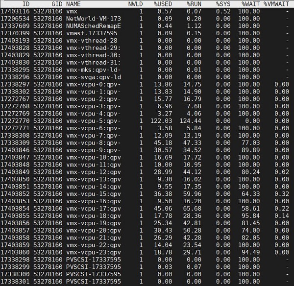Click the GID column header
This screenshot has height=286, width=294.
57,4
